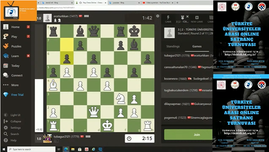This screenshot has height=152, width=269.
Task: Open the Learn section icon
Action: pyautogui.click(x=6, y=56)
